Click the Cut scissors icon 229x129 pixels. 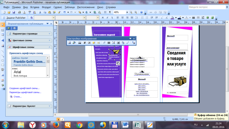pos(40,12)
